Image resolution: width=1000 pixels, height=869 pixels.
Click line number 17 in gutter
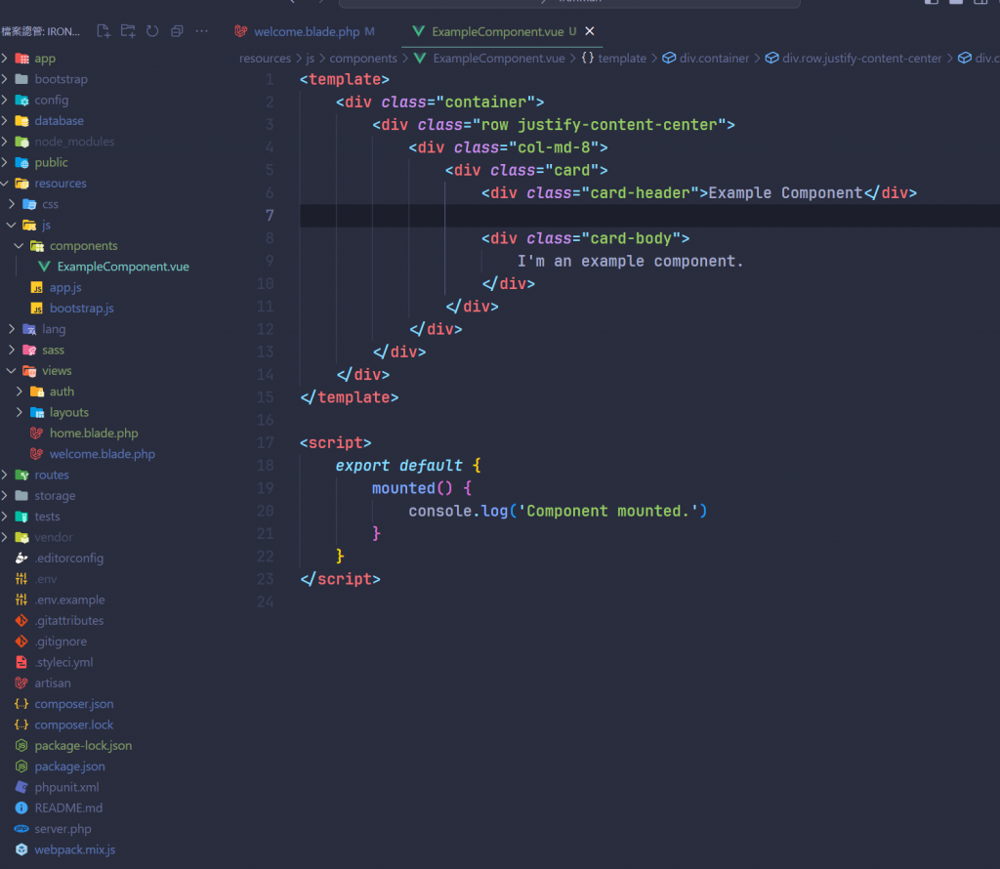[x=266, y=442]
